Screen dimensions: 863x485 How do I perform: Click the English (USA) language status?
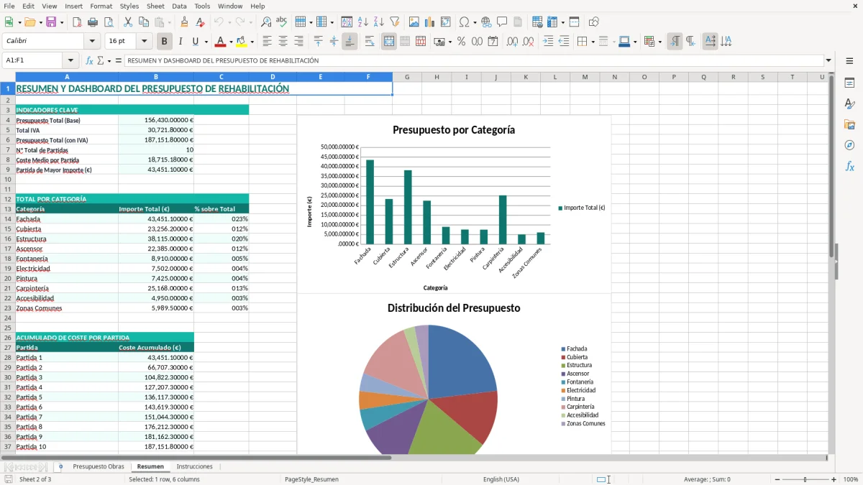[501, 479]
